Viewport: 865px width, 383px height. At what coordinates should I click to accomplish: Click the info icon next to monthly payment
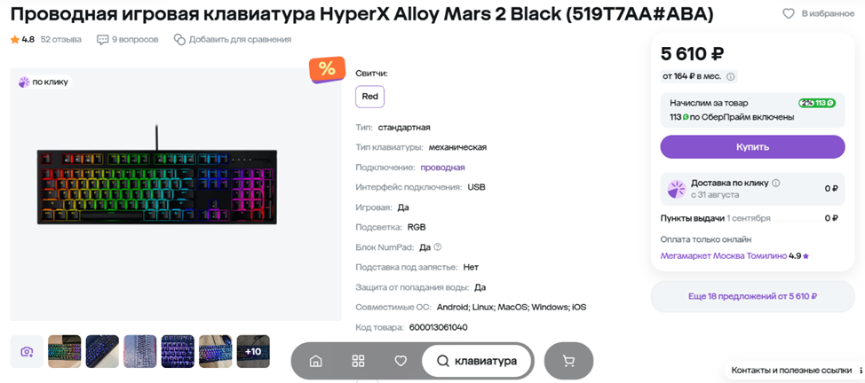click(x=731, y=76)
